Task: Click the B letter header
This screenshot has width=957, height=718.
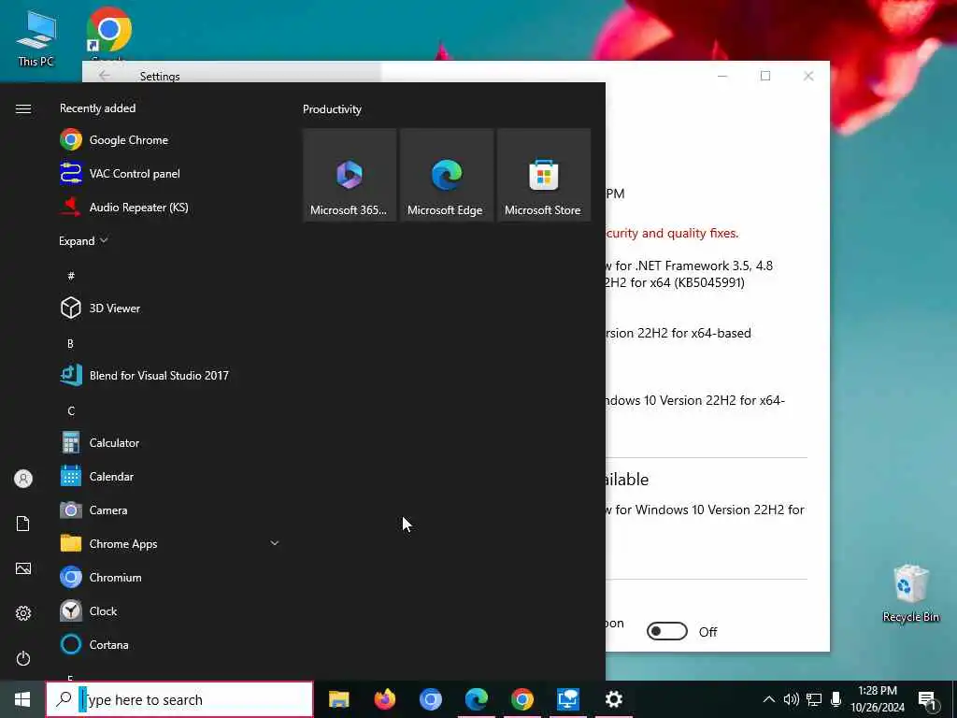Action: click(70, 344)
